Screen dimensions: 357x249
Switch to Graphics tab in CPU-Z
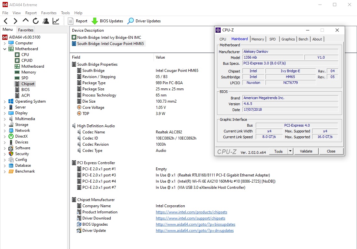tap(288, 39)
